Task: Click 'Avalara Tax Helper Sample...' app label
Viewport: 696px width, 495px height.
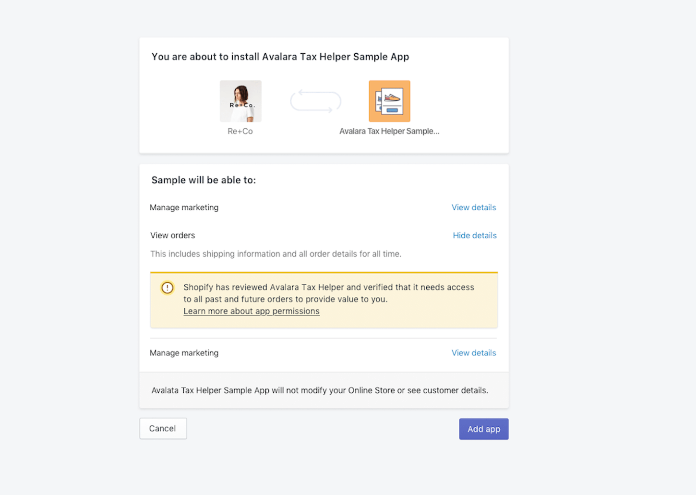Action: coord(389,131)
